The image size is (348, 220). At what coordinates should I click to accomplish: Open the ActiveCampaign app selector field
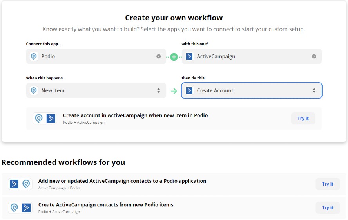point(252,56)
